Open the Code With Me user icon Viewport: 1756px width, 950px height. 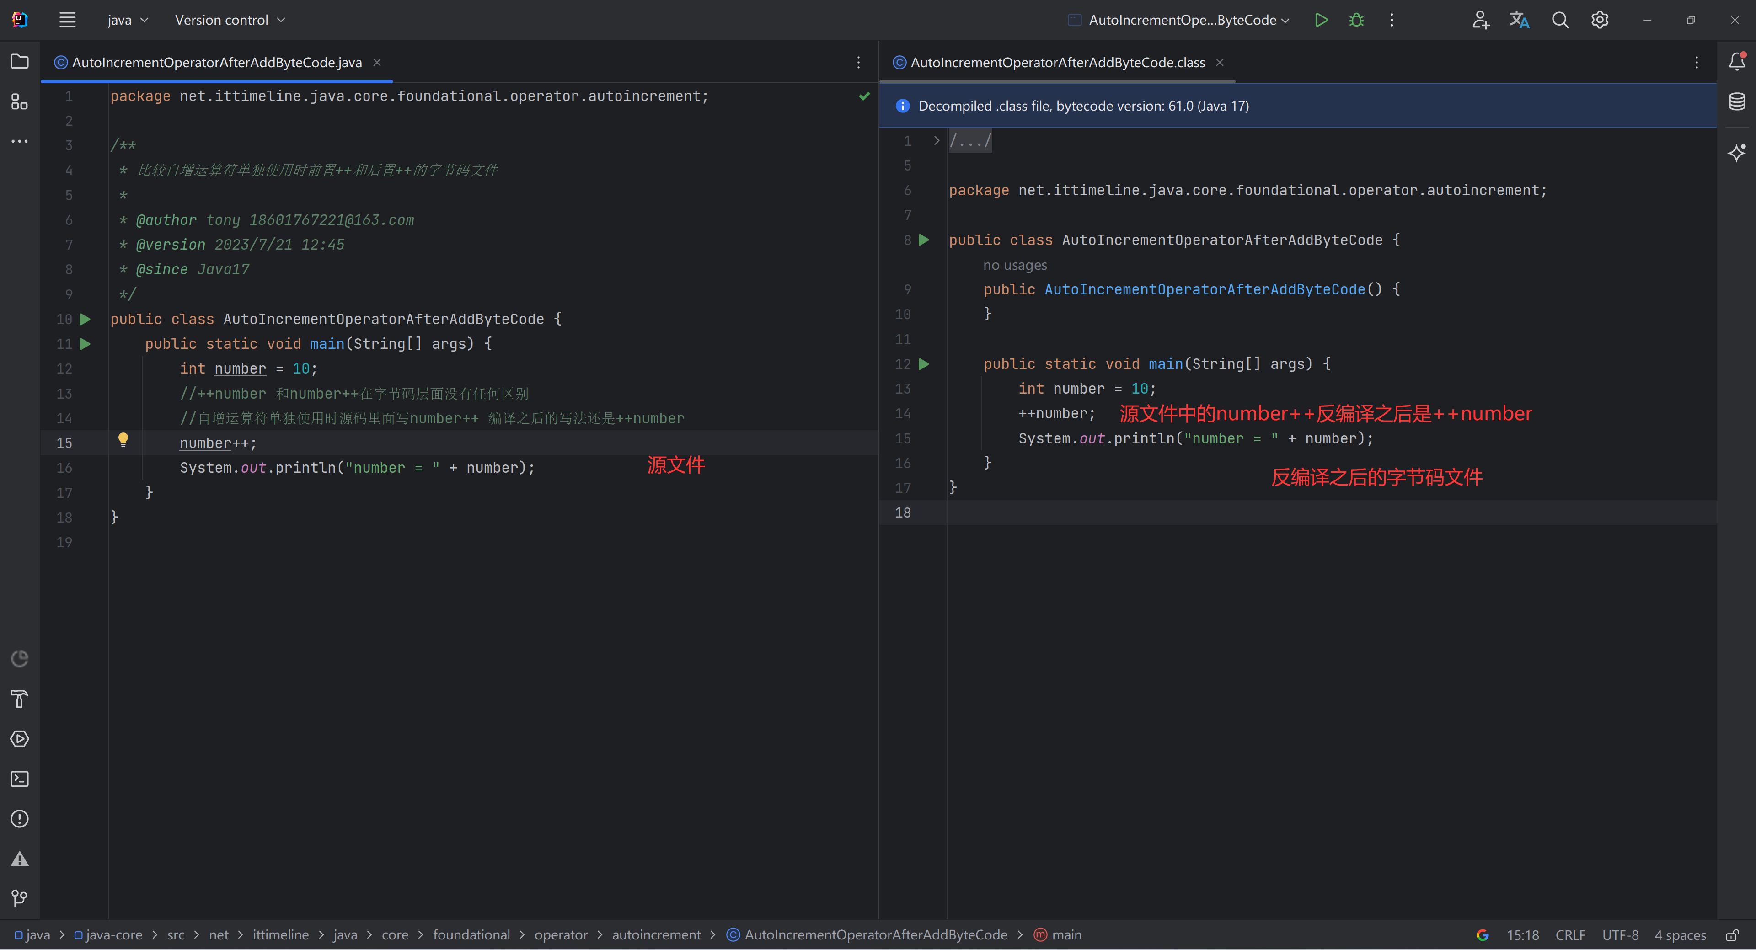point(1481,20)
